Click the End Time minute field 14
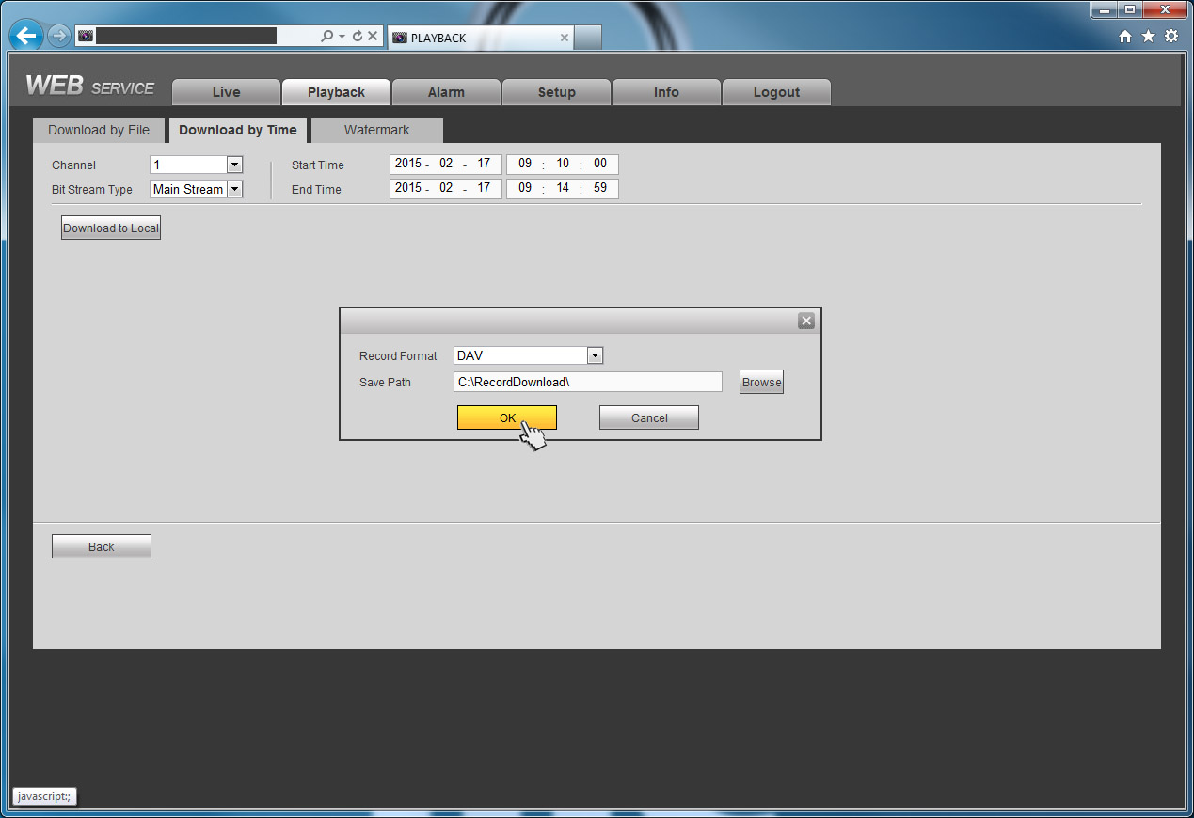The width and height of the screenshot is (1194, 818). pyautogui.click(x=563, y=188)
